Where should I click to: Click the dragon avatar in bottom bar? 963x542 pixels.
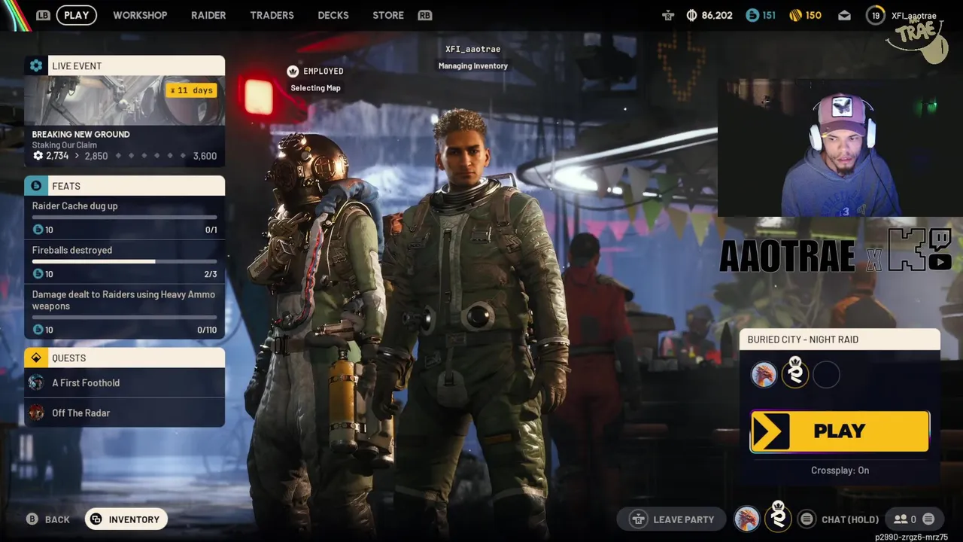tap(747, 519)
